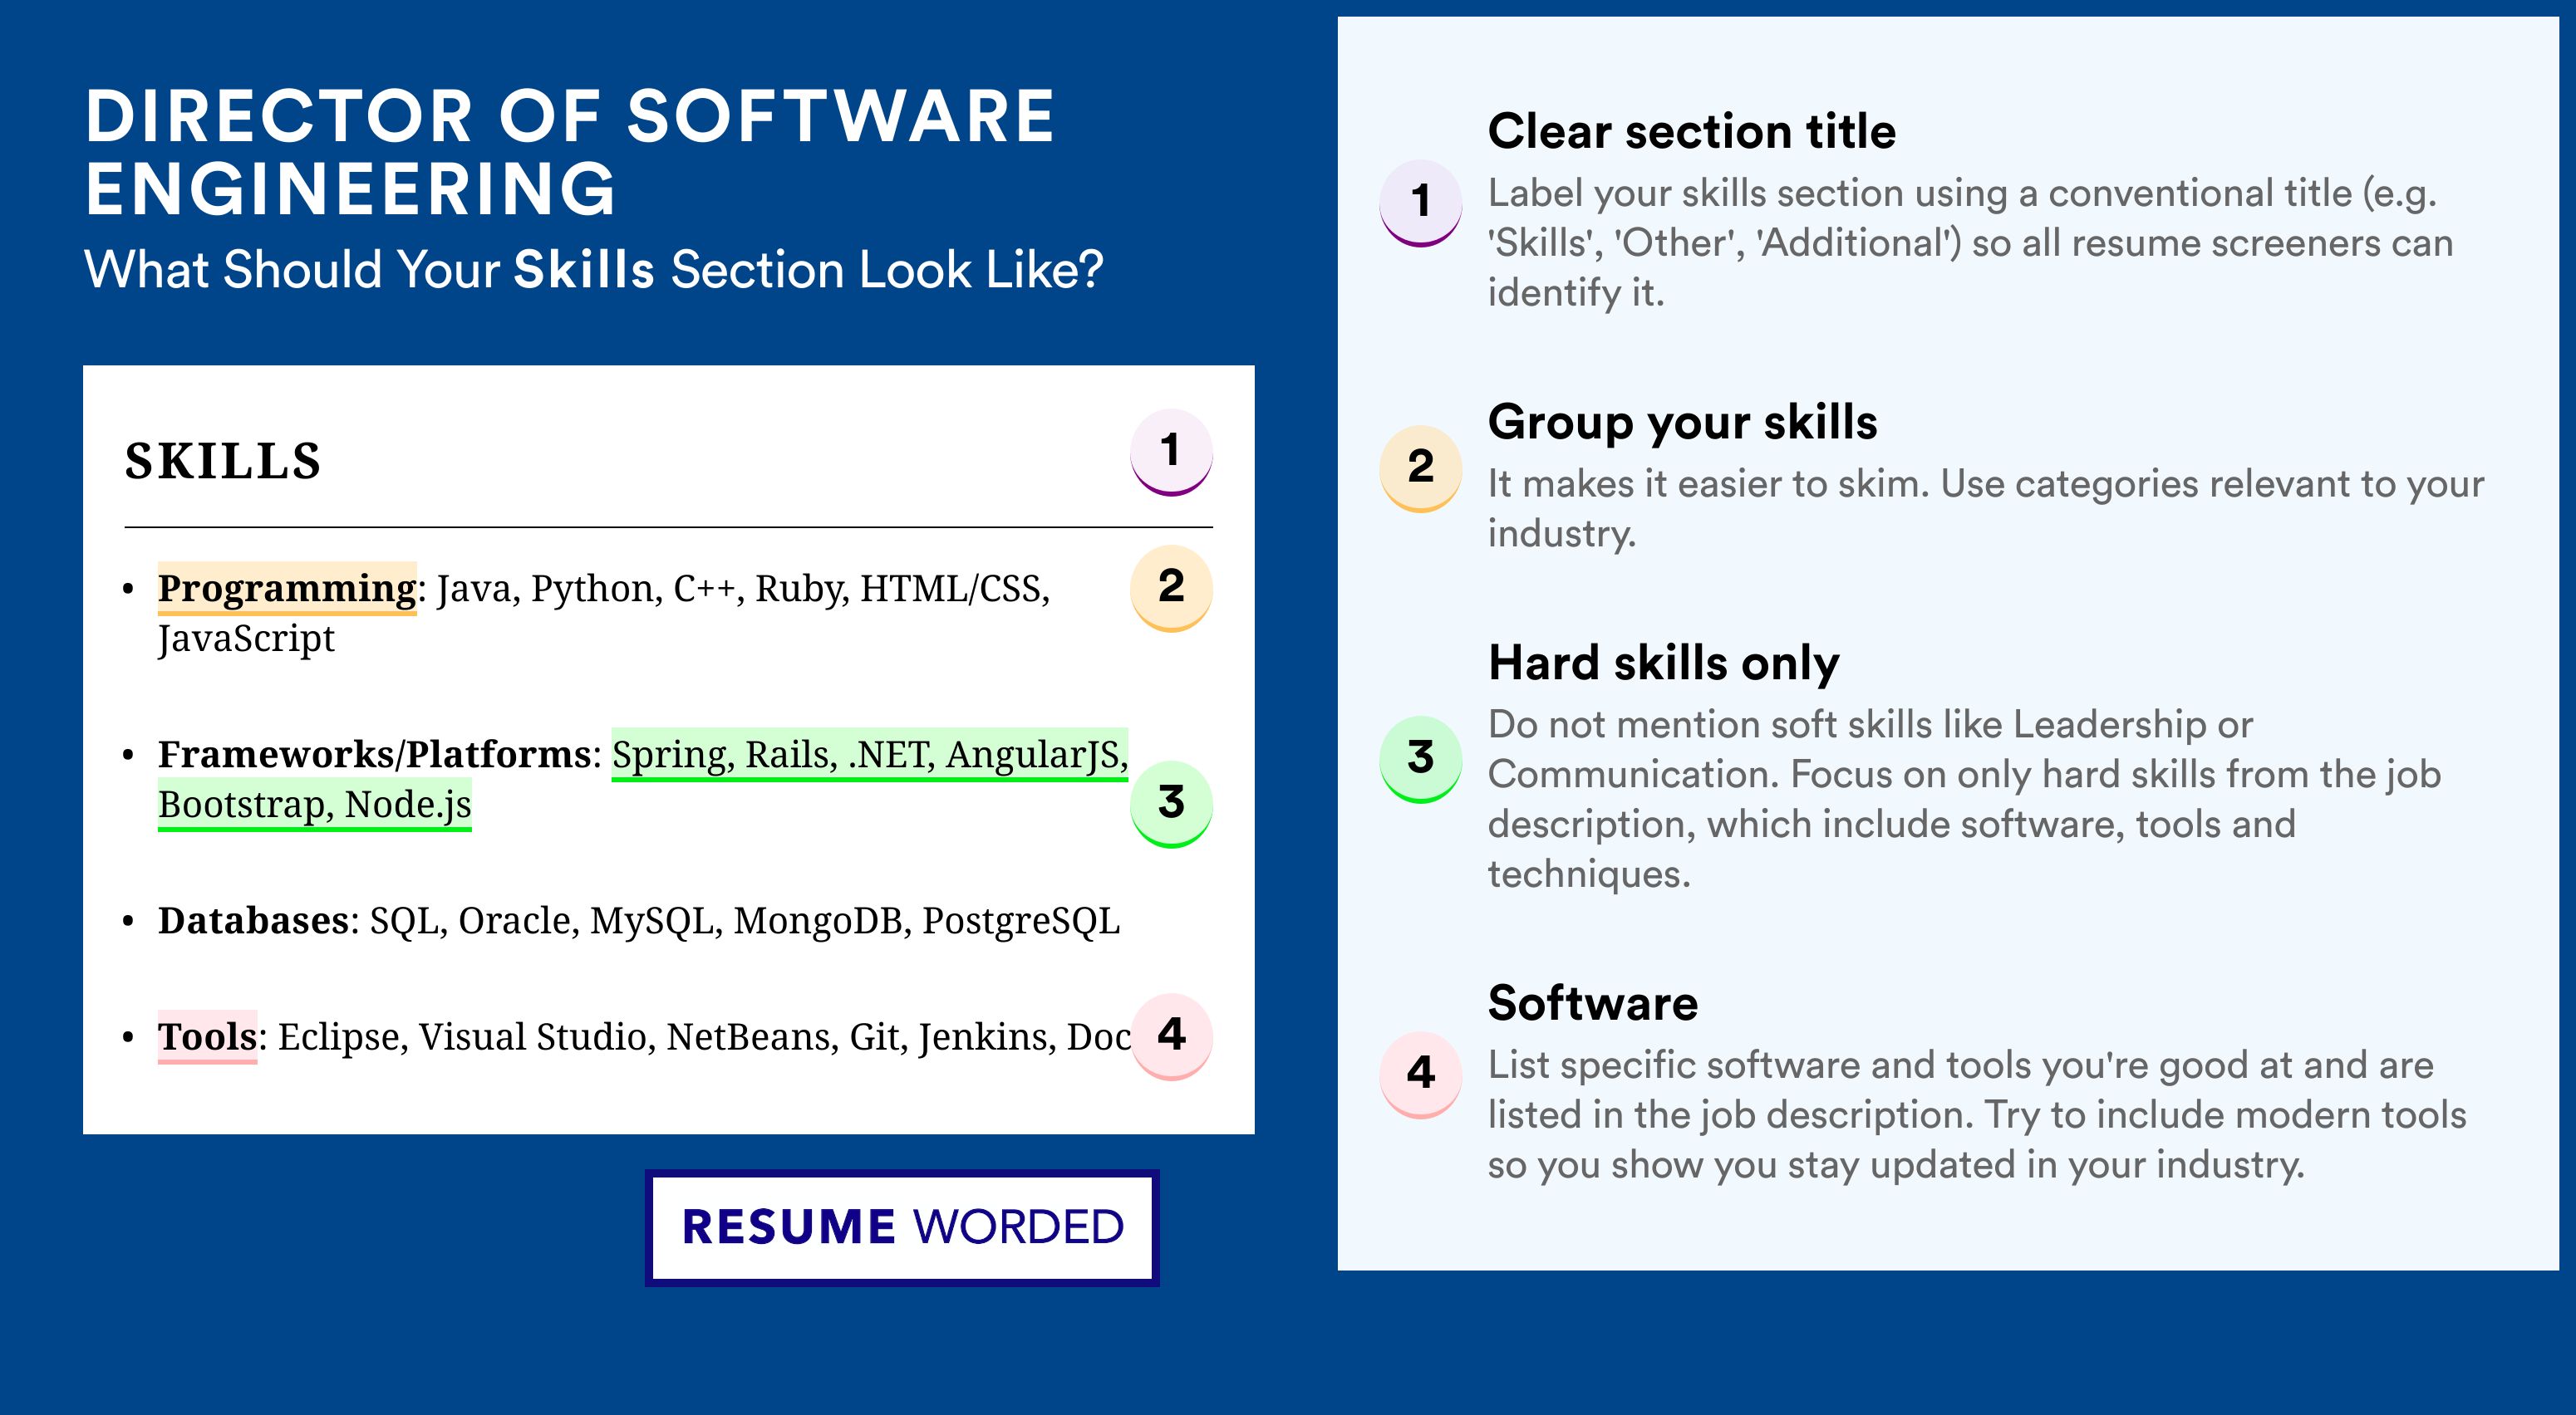The image size is (2576, 1415).
Task: Click the highlighted 'Spring, Rails, .NET, AngularJS,' text
Action: pyautogui.click(x=870, y=755)
